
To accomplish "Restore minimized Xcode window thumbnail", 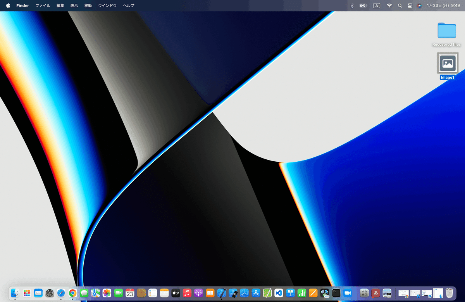I will click(x=415, y=293).
